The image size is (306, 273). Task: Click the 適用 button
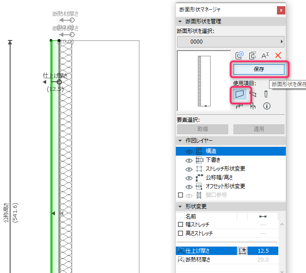coord(259,129)
